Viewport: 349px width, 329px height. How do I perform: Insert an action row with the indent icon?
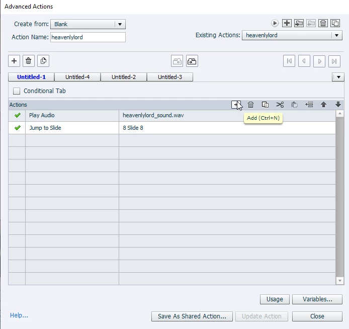(x=309, y=105)
